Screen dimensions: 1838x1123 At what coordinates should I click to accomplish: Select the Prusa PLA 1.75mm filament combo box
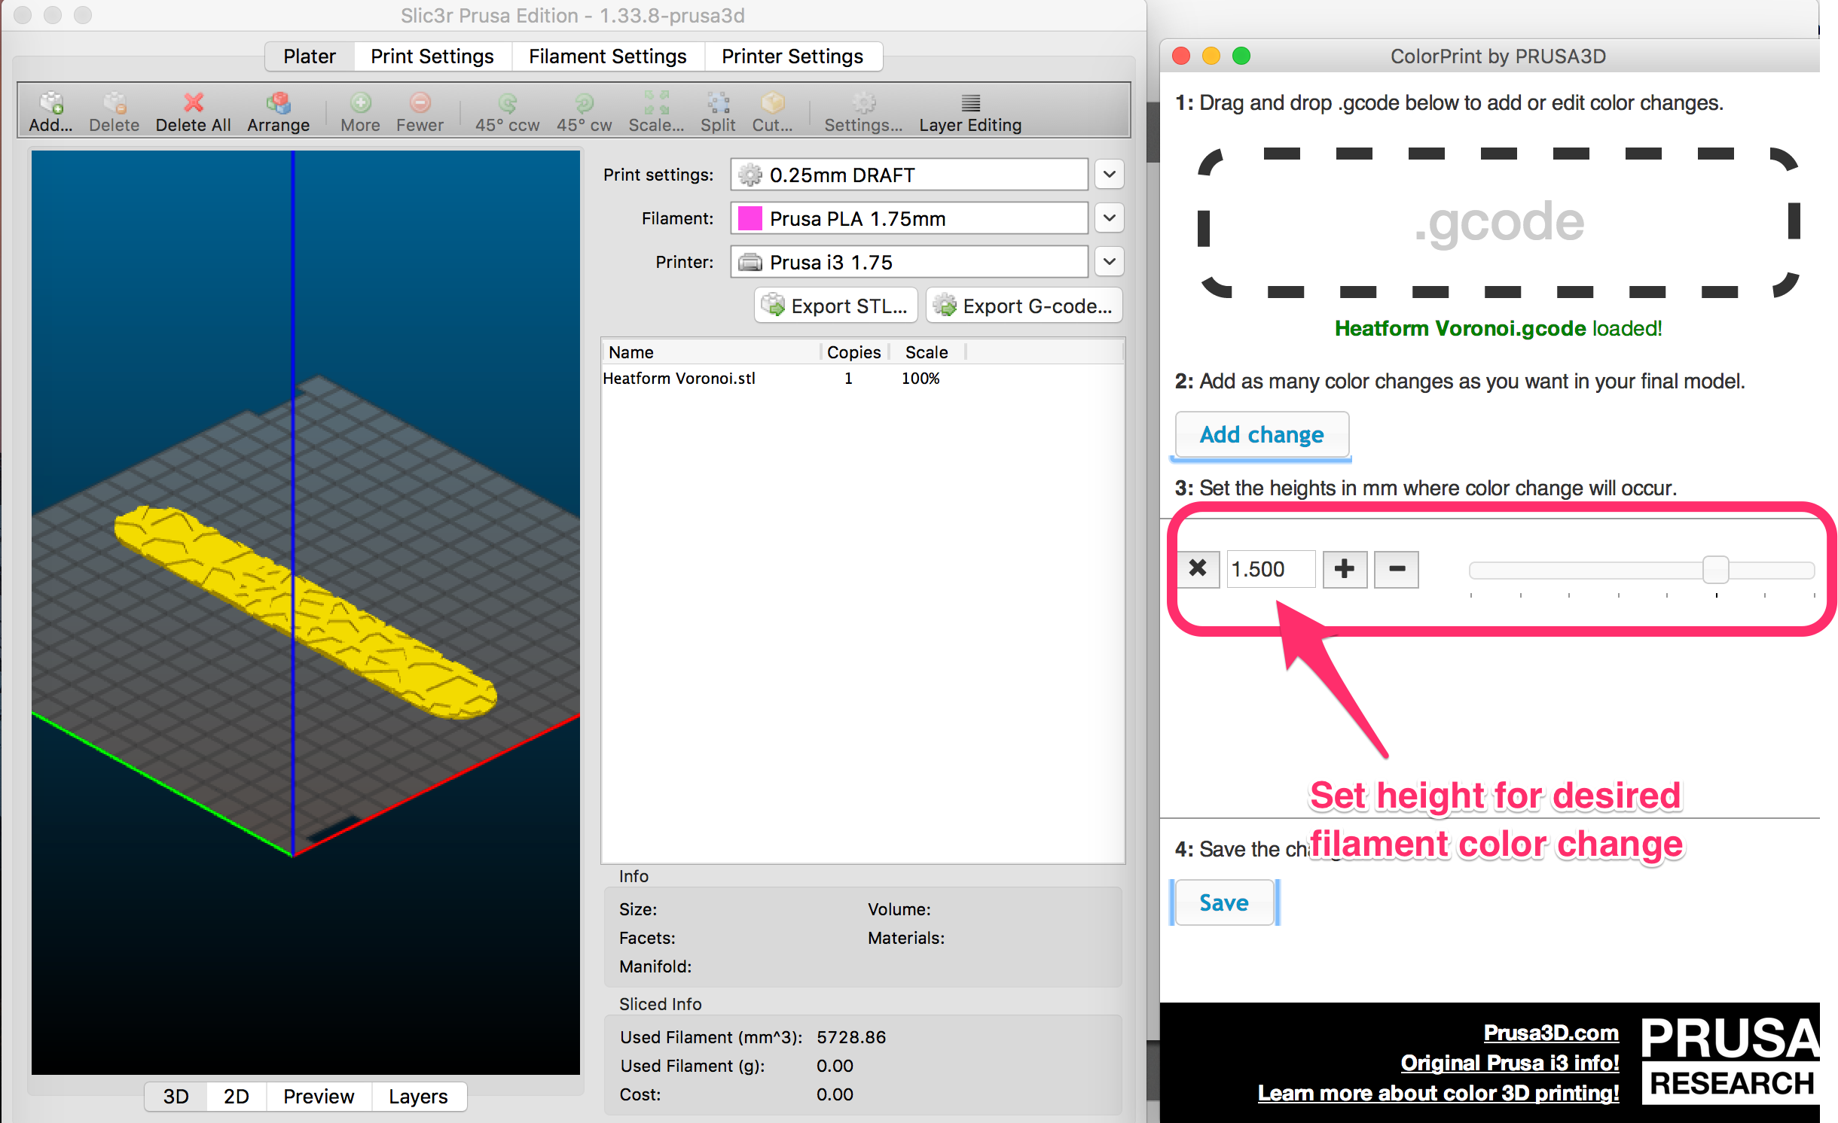[x=909, y=218]
